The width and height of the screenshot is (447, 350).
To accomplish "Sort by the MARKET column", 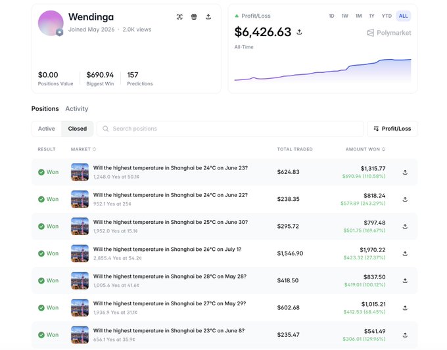I will coord(83,149).
